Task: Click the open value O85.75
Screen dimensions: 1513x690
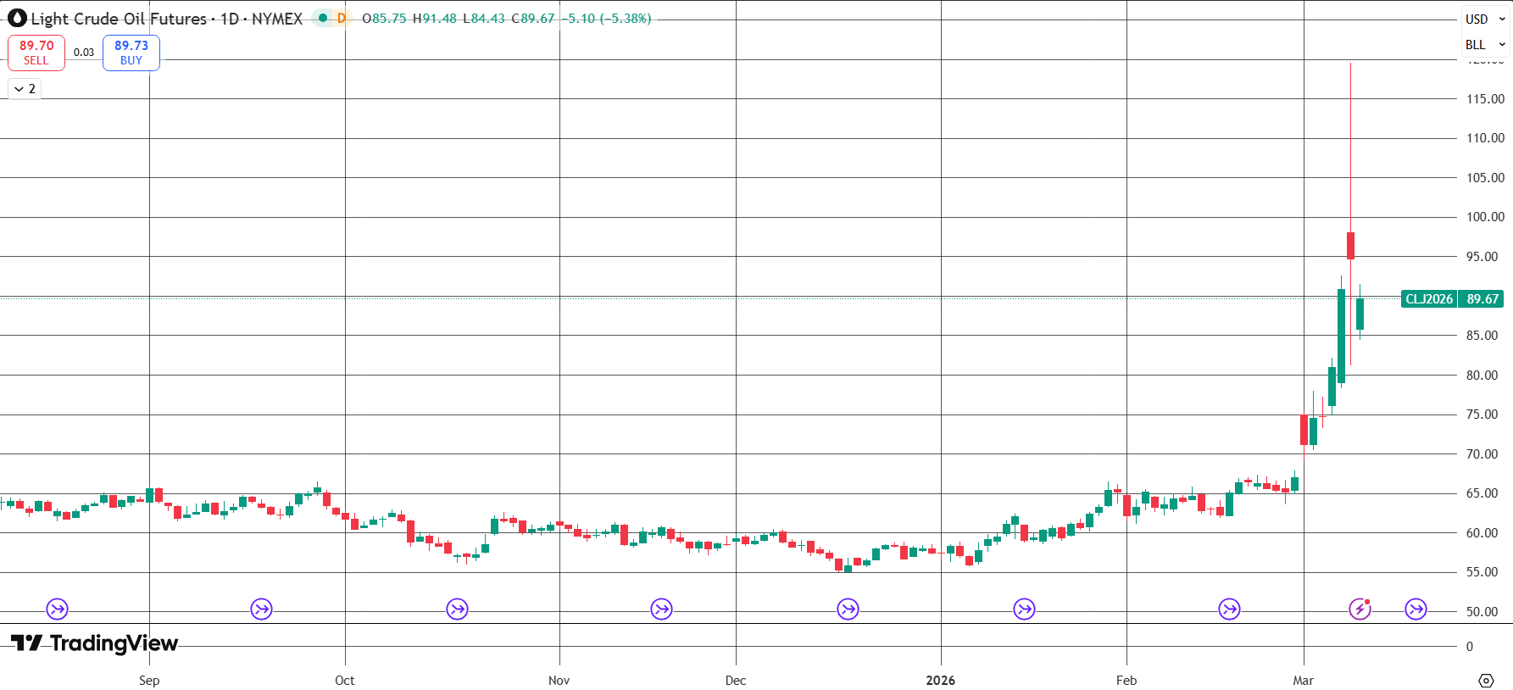Action: pos(384,19)
